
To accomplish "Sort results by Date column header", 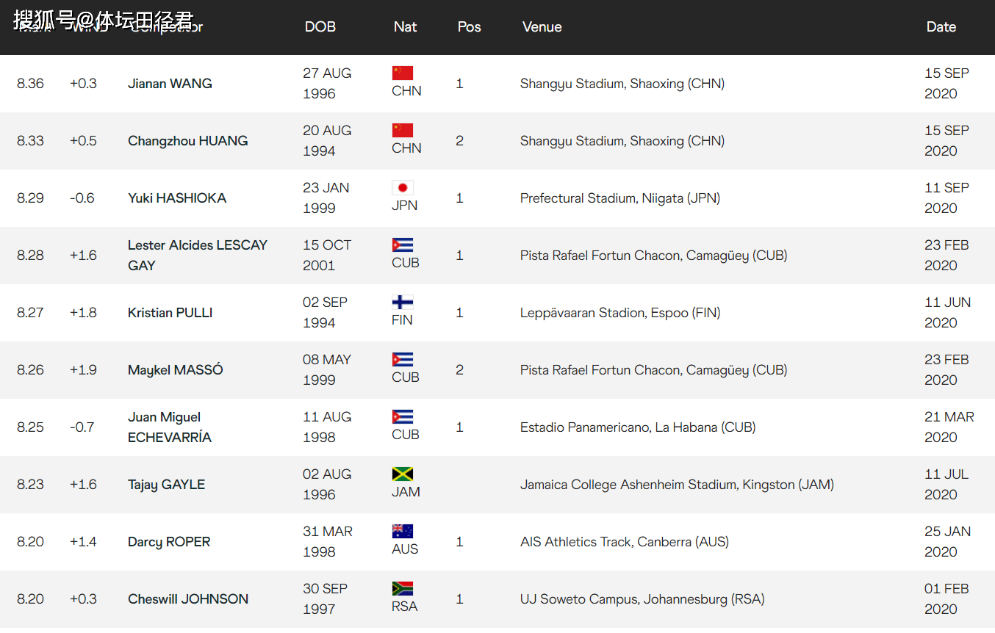I will coord(941,27).
